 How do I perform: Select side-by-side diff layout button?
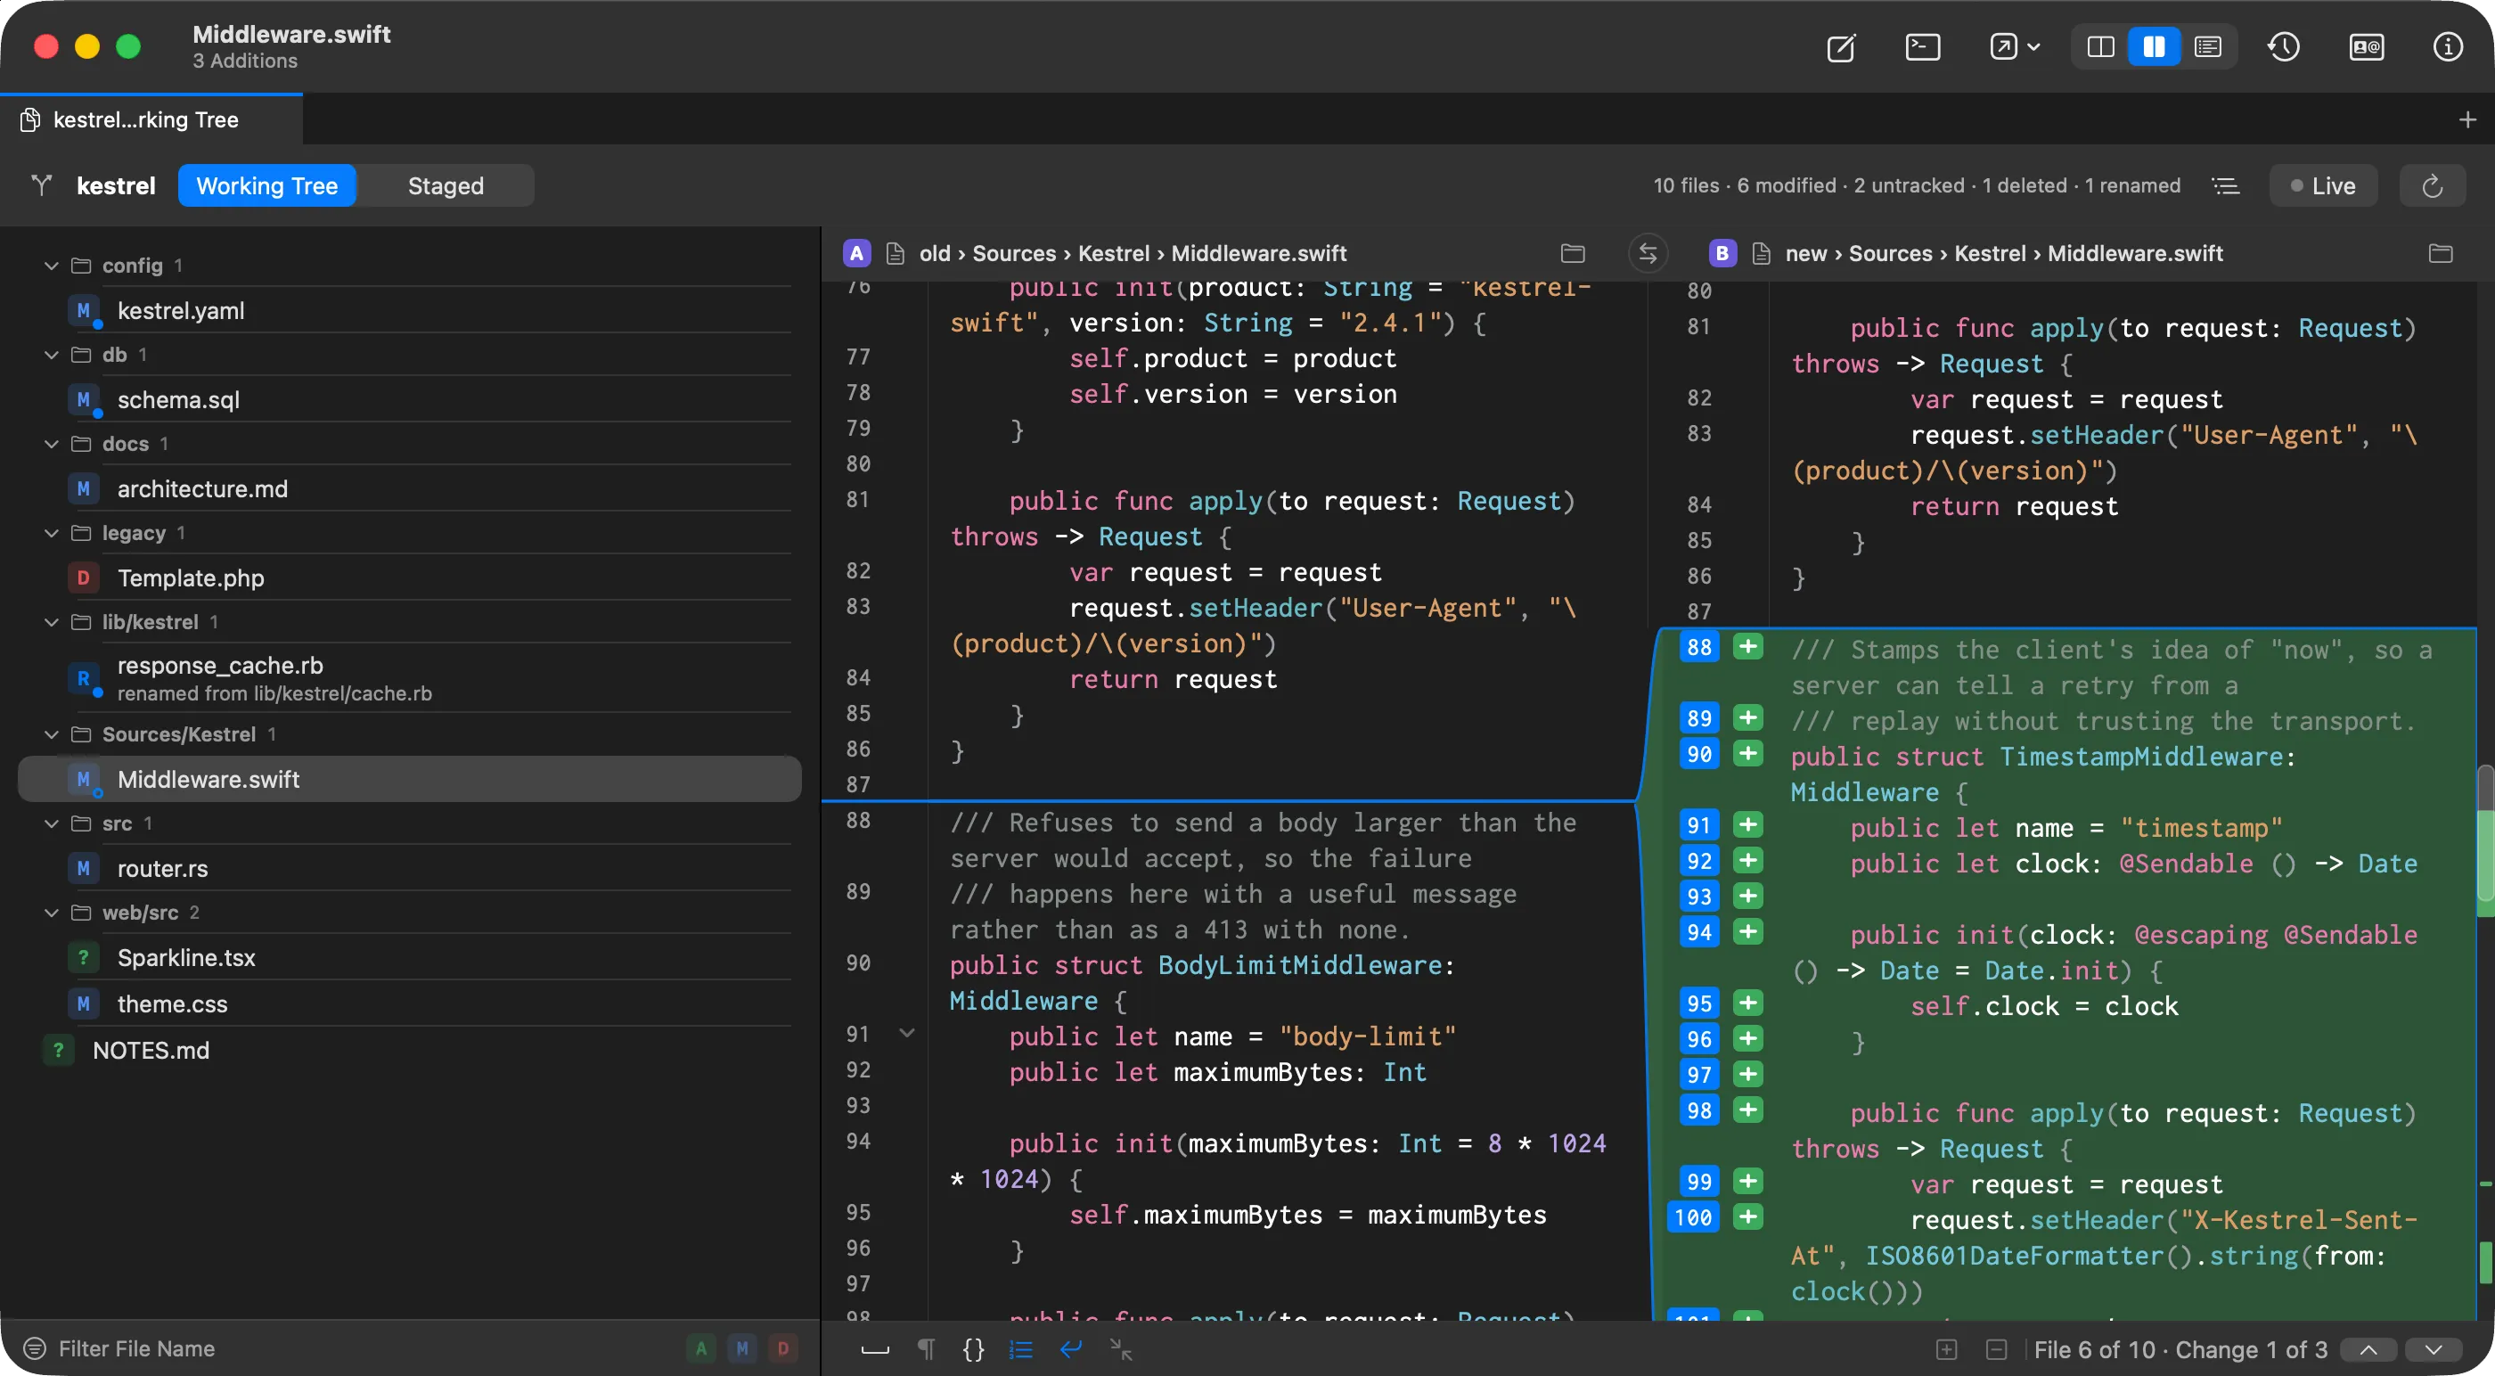2153,46
